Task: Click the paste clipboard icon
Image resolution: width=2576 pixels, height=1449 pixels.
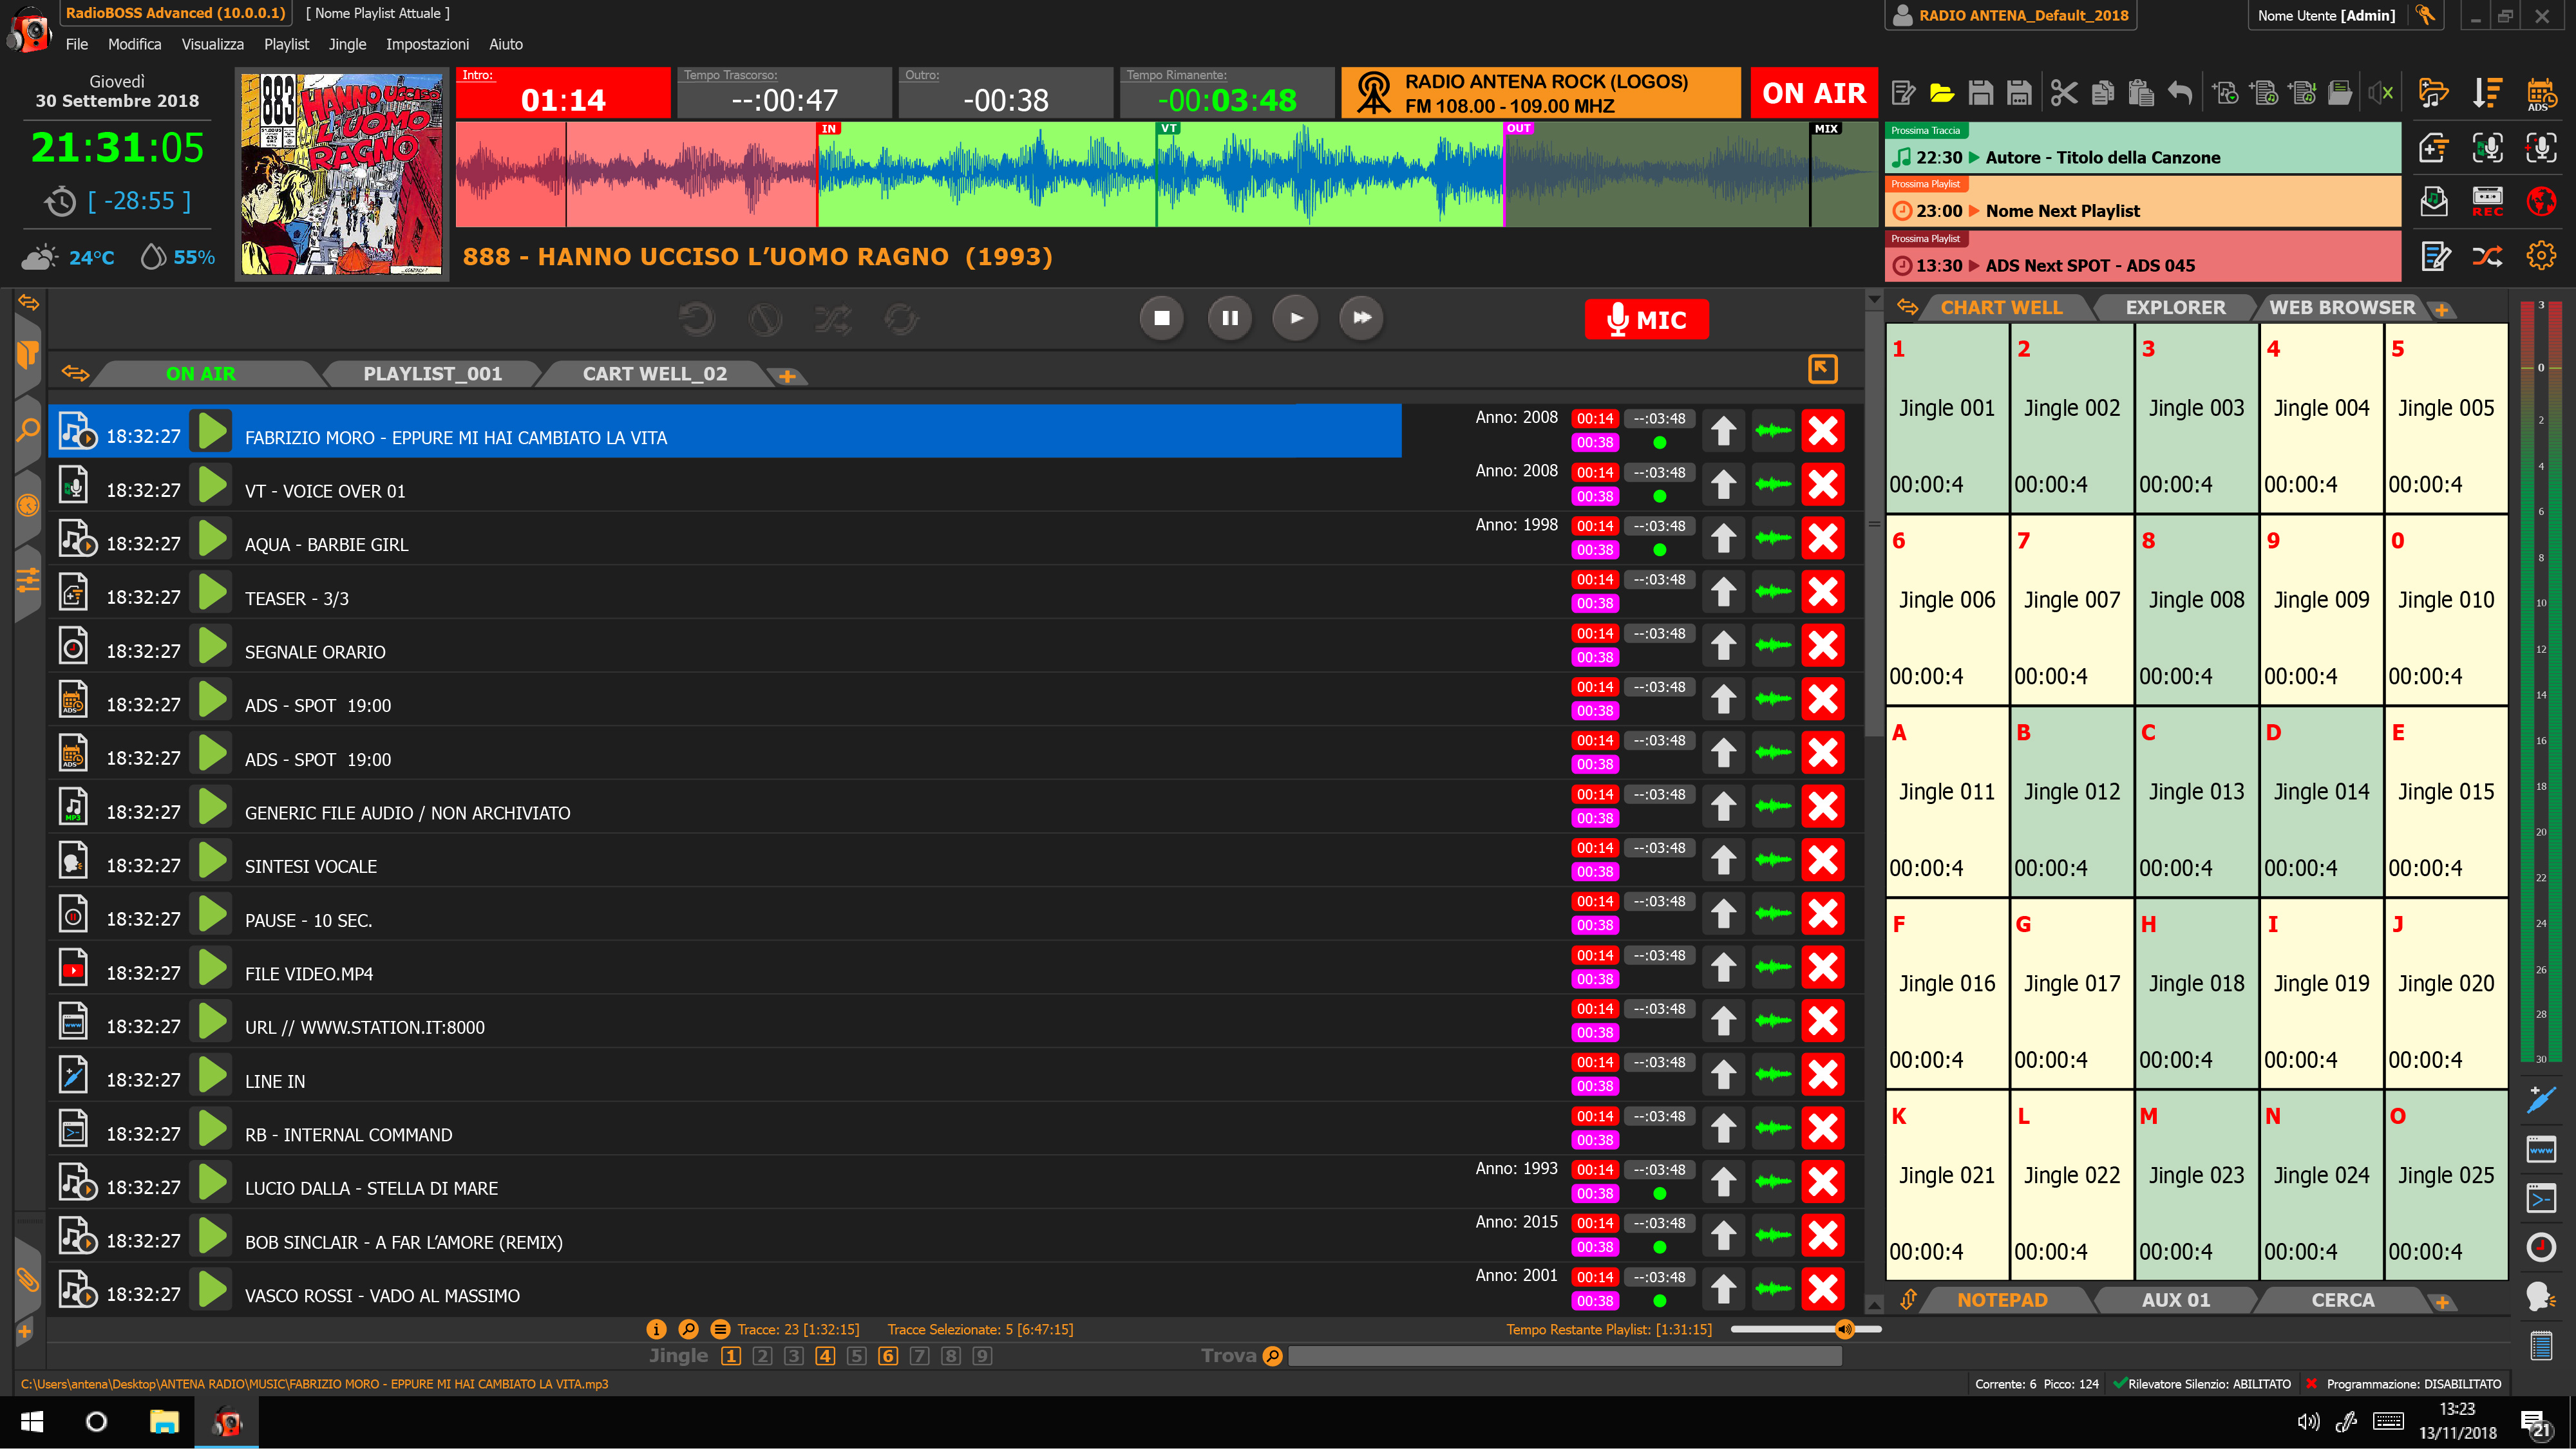Action: (2141, 93)
